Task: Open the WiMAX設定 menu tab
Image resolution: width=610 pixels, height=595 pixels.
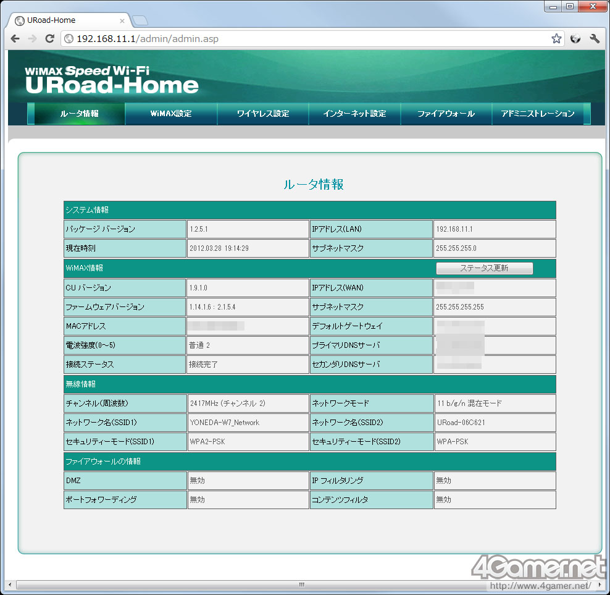Action: click(x=171, y=113)
